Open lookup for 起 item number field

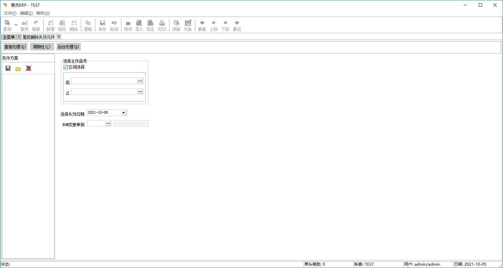tap(140, 81)
